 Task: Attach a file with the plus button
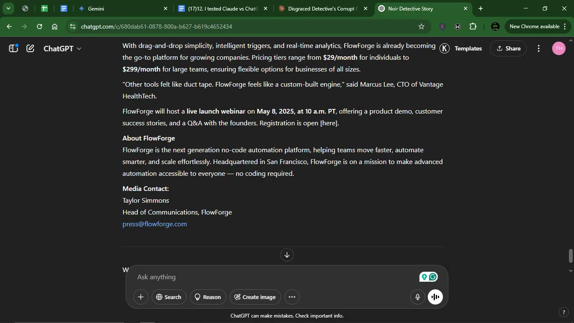(x=141, y=297)
